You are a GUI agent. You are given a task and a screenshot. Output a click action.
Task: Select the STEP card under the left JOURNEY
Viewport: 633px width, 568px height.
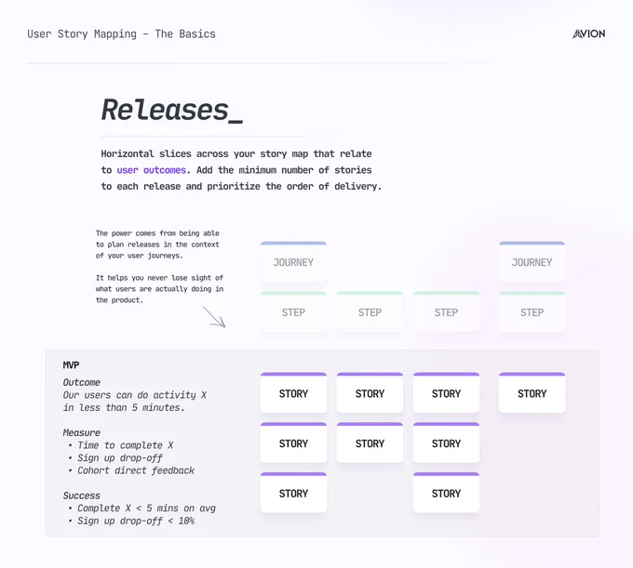coord(293,311)
